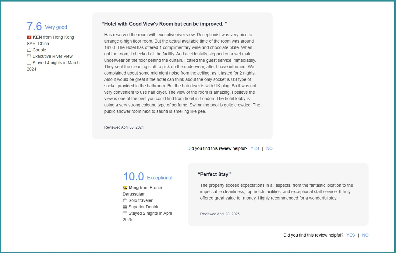This screenshot has height=253, width=396.
Task: Click the Reviewed April 28, 2025 date
Action: pyautogui.click(x=220, y=214)
